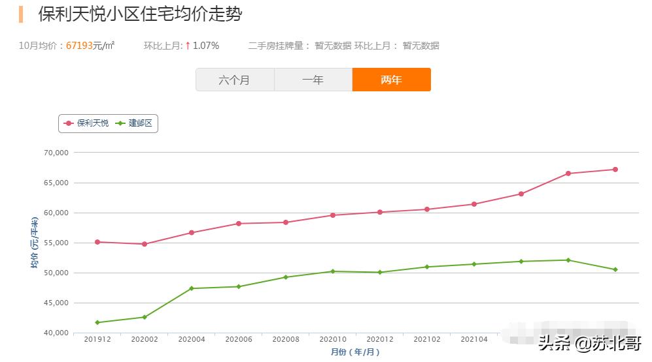Click the 202006 x-axis label

click(239, 340)
